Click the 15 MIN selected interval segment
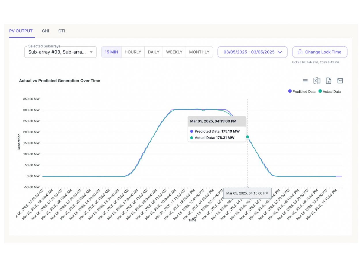359x269 pixels. (111, 52)
